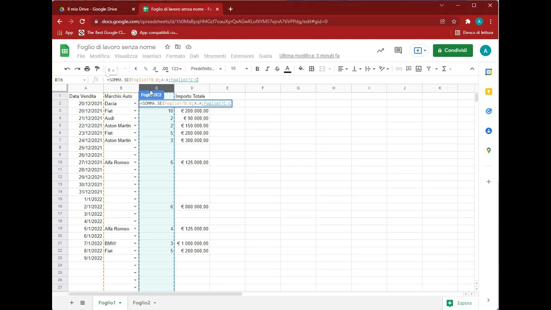This screenshot has width=551, height=310.
Task: Click the green Condividi button
Action: click(x=453, y=50)
